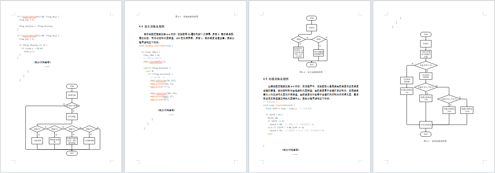Click the "键值为1" decision diamond
495x173 pixels.
coord(37,129)
